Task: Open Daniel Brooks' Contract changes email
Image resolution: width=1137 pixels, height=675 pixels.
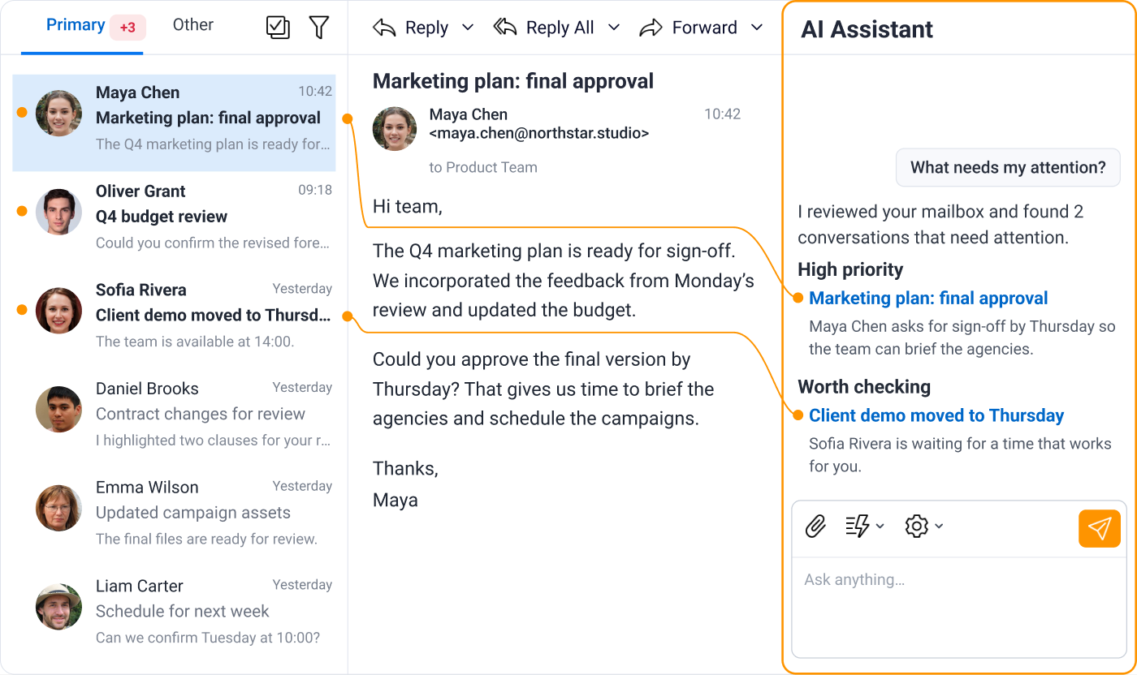Action: [x=174, y=414]
